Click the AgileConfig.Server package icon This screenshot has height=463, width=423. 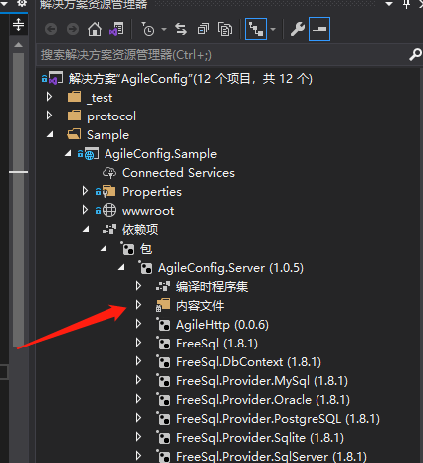(x=145, y=268)
